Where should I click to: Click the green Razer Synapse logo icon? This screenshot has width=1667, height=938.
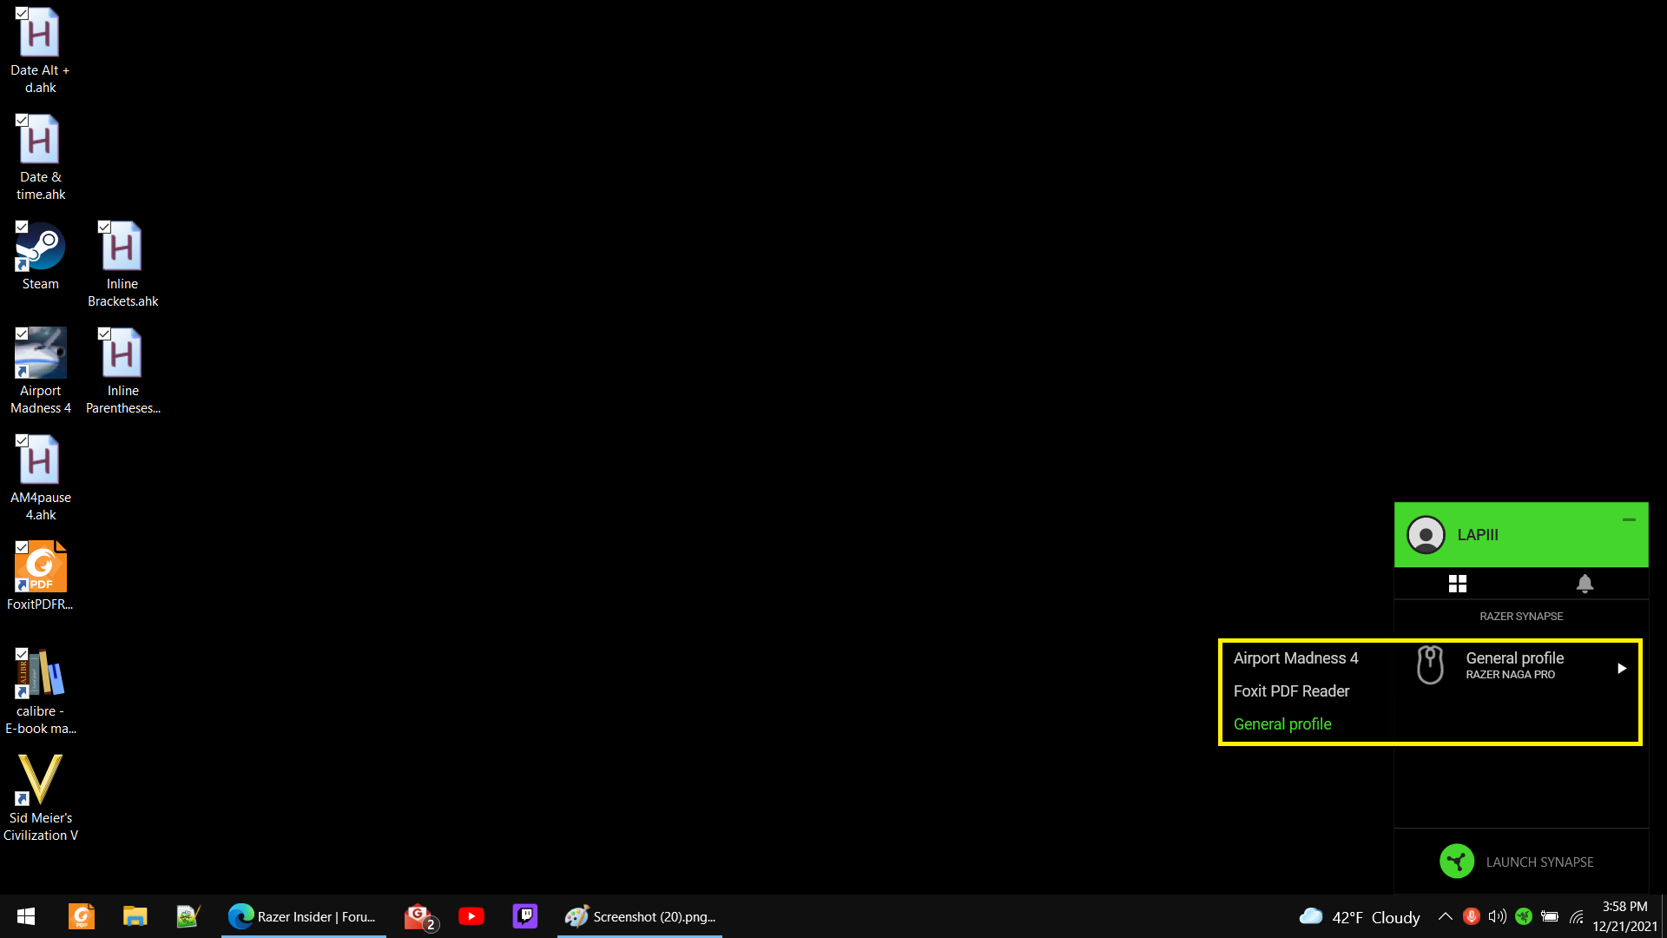click(x=1457, y=862)
